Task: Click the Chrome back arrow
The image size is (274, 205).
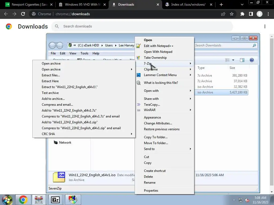Action: (6, 14)
